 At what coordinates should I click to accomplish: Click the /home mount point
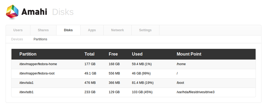(181, 64)
